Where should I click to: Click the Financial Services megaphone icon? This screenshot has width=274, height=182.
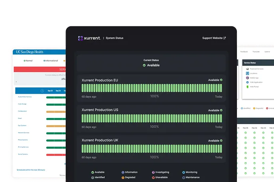click(247, 69)
